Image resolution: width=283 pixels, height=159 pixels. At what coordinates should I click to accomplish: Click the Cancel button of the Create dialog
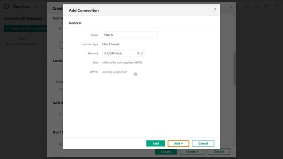point(219,151)
